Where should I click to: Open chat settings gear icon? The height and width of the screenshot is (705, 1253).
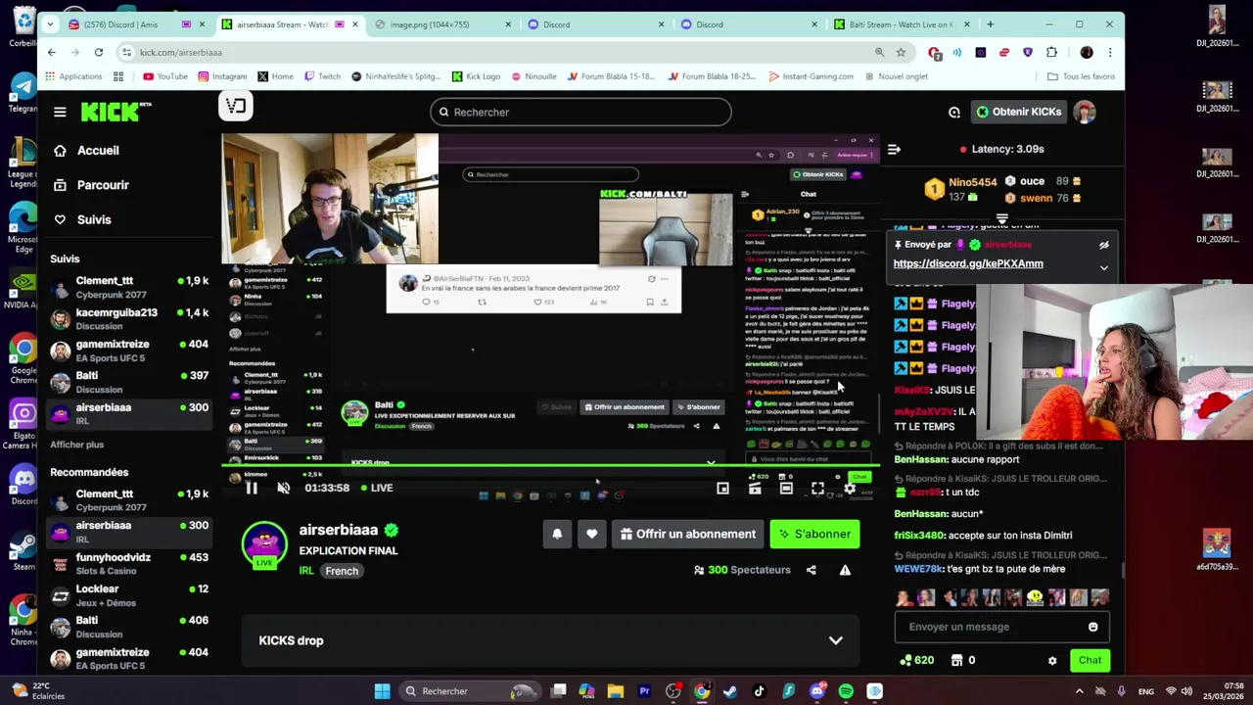point(1052,660)
